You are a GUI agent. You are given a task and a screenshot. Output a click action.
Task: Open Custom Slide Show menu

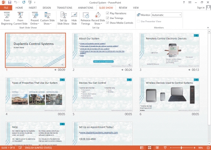click(x=47, y=19)
